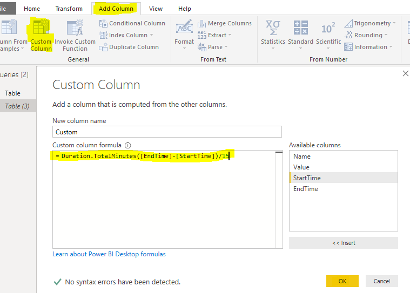Viewport: 410px width, 293px height.
Task: Select Name in Available columns
Action: (344, 156)
